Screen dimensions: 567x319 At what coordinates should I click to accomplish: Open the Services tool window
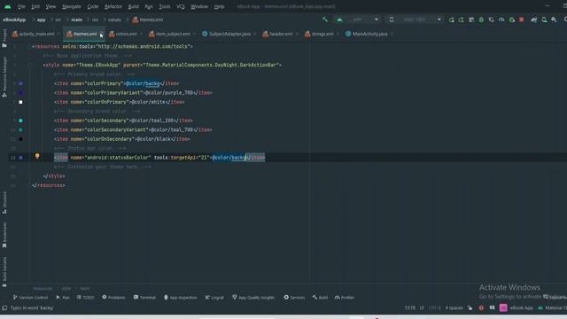pos(294,298)
